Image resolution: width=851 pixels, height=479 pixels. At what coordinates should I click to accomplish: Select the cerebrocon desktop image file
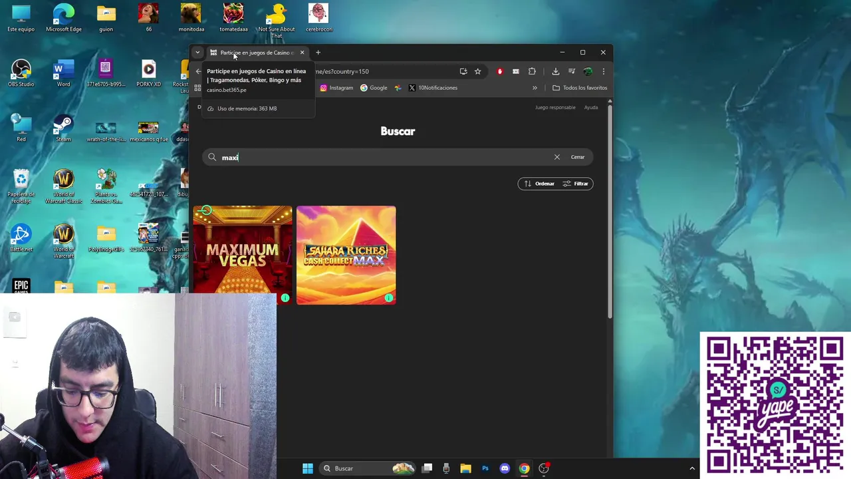click(318, 18)
